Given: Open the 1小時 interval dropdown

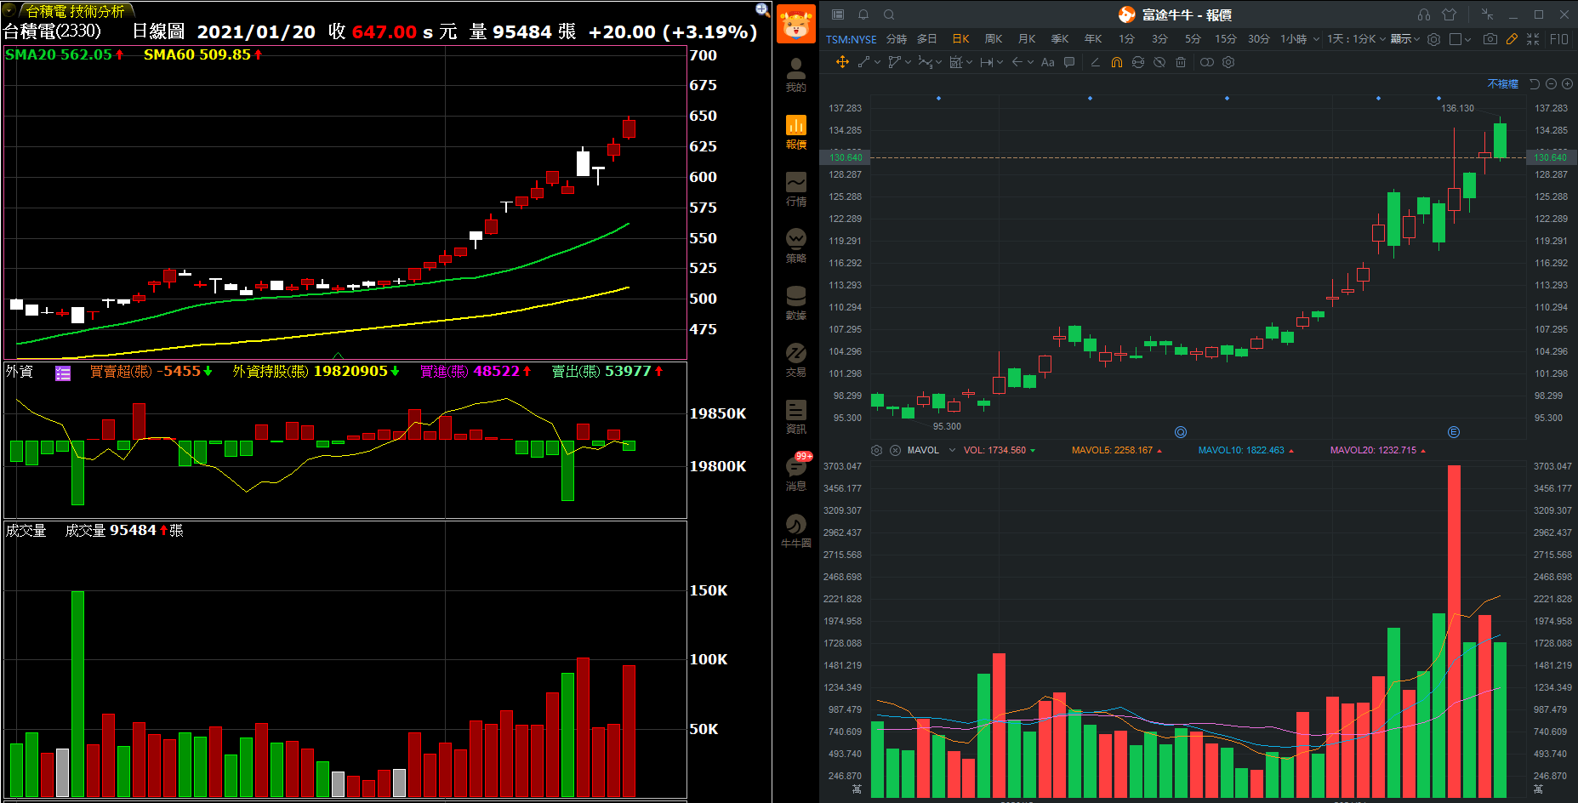Looking at the screenshot, I should 1300,39.
